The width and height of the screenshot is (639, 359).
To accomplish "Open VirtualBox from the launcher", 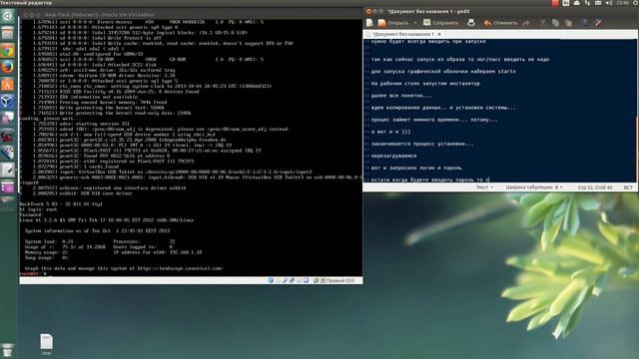I will click(8, 102).
